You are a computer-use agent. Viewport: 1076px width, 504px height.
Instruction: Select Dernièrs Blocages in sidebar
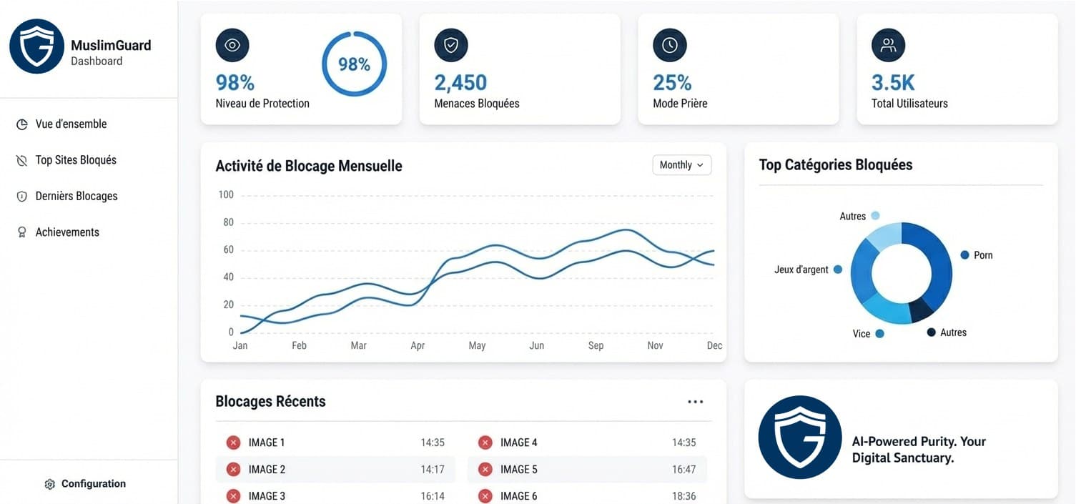point(76,195)
